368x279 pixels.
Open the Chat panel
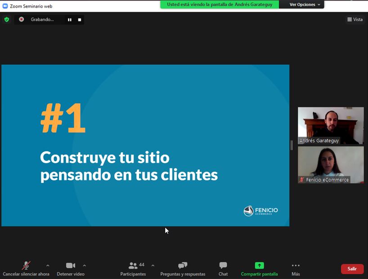[223, 269]
